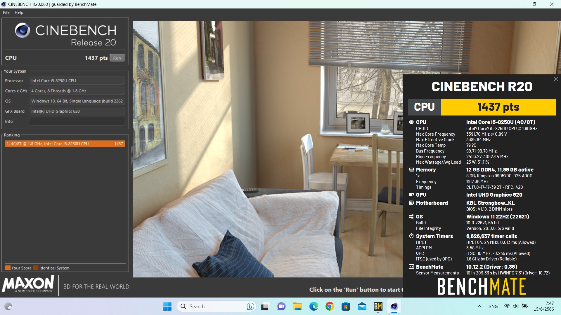This screenshot has height=315, width=561.
Task: Click the MAXON logo
Action: [x=28, y=284]
